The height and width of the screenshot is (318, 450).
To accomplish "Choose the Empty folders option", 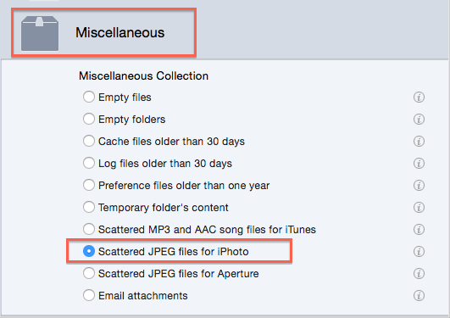I will [x=89, y=119].
